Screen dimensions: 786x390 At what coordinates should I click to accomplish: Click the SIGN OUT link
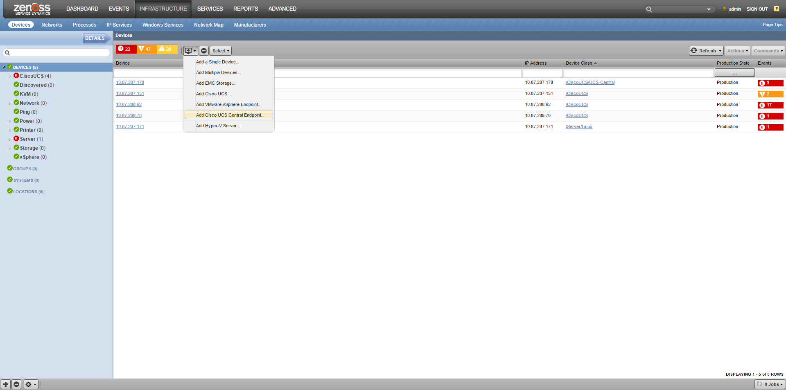(757, 9)
